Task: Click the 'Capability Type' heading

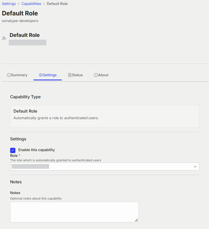Action: (25, 97)
